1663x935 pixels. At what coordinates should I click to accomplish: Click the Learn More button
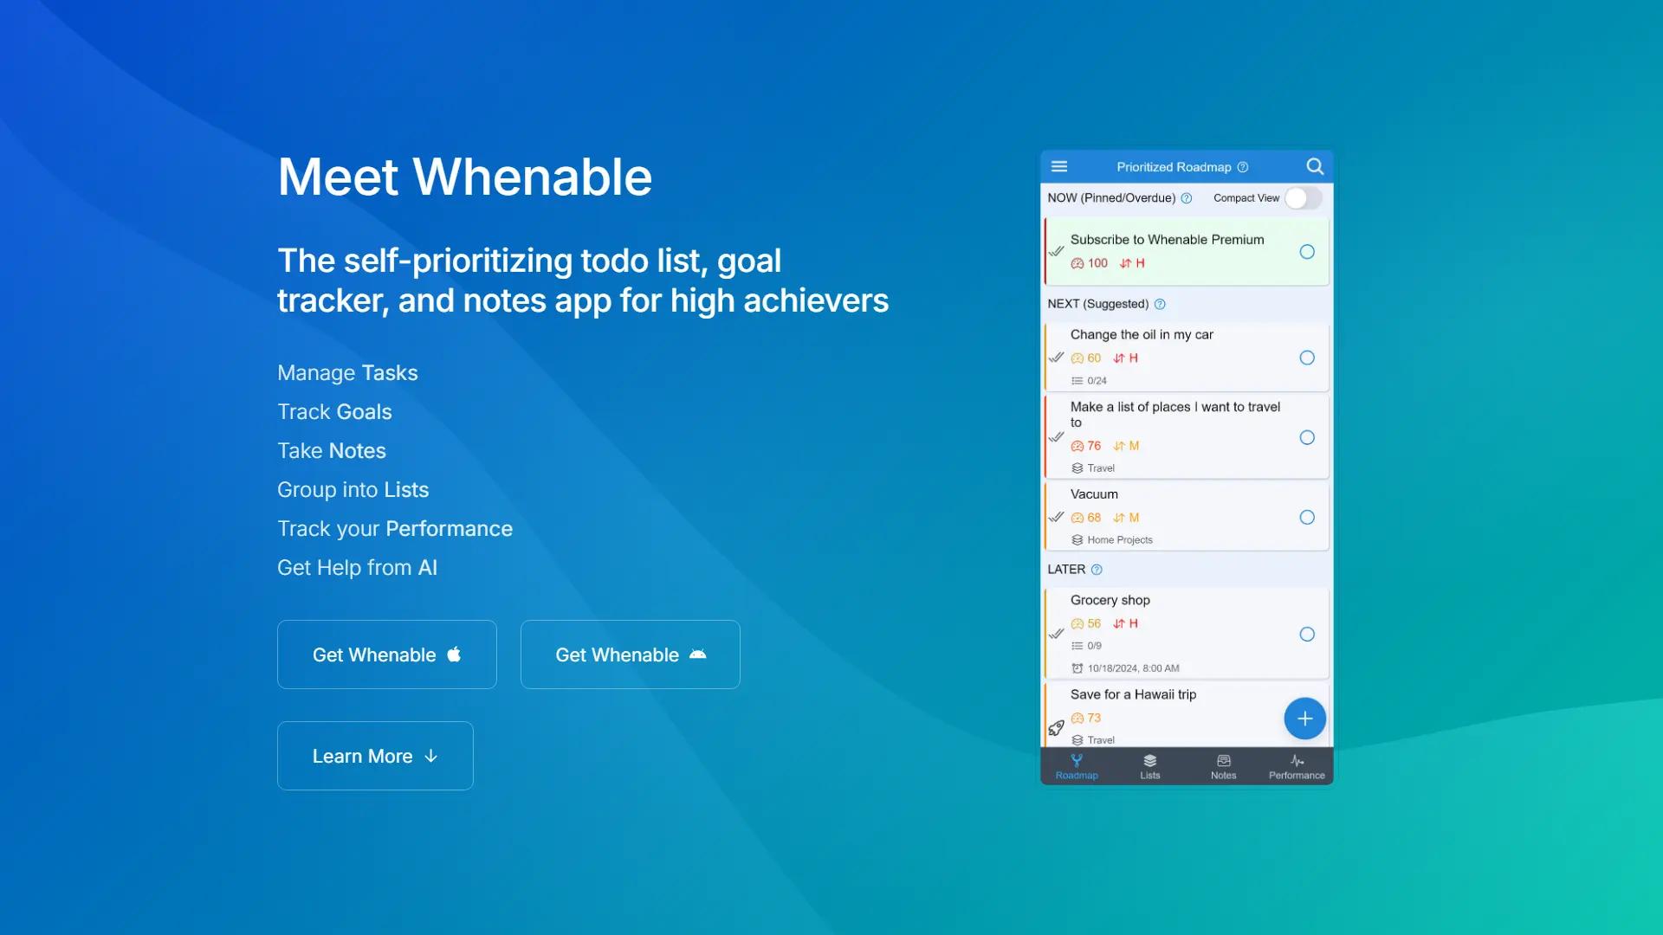coord(375,756)
